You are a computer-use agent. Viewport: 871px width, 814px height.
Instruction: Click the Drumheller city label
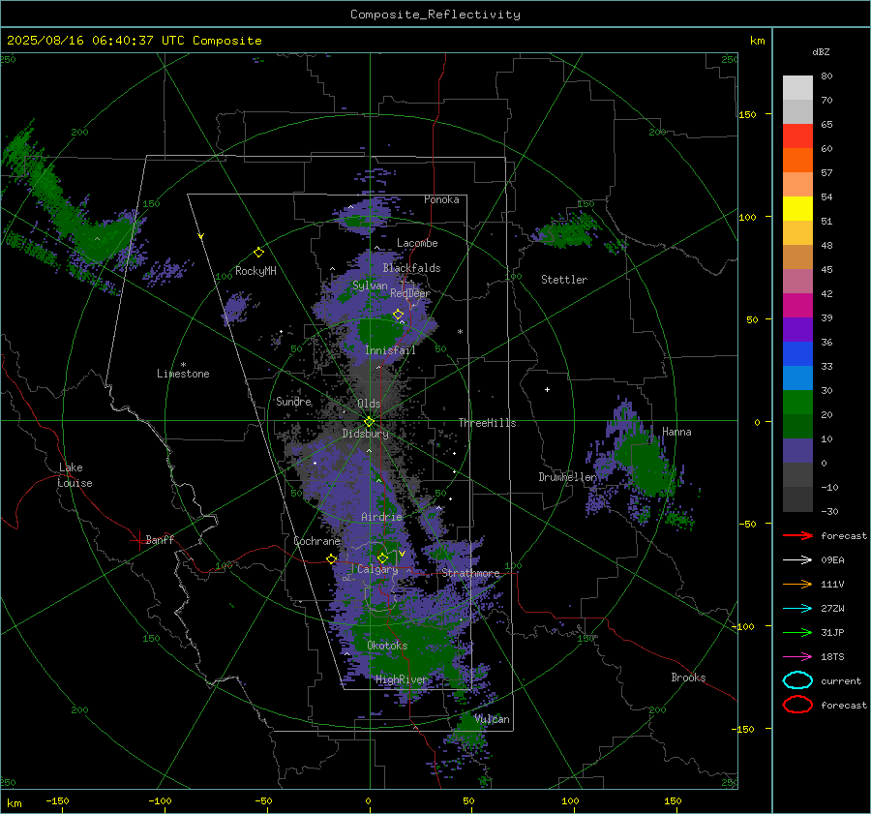pos(567,477)
